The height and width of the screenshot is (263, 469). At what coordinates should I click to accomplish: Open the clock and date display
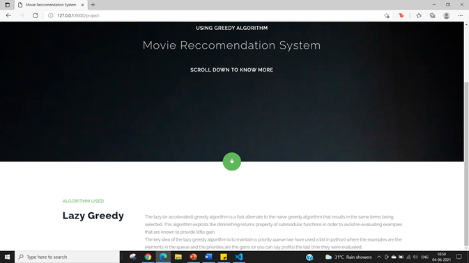click(x=442, y=257)
